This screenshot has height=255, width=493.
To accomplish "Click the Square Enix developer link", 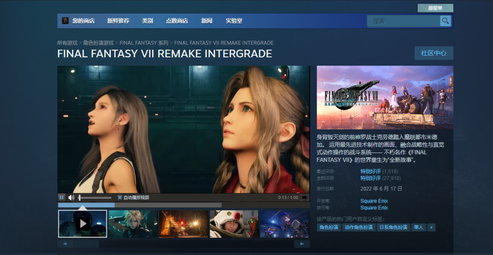I will (374, 201).
